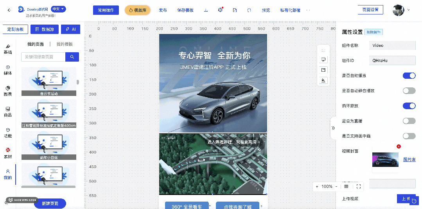Image resolution: width=422 pixels, height=209 pixels.
Task: Click the refresh icon in toolbar
Action: [x=249, y=10]
